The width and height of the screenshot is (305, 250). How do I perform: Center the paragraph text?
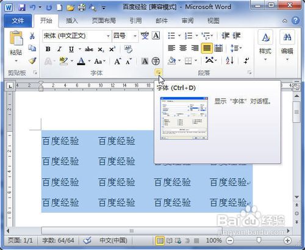(x=183, y=48)
